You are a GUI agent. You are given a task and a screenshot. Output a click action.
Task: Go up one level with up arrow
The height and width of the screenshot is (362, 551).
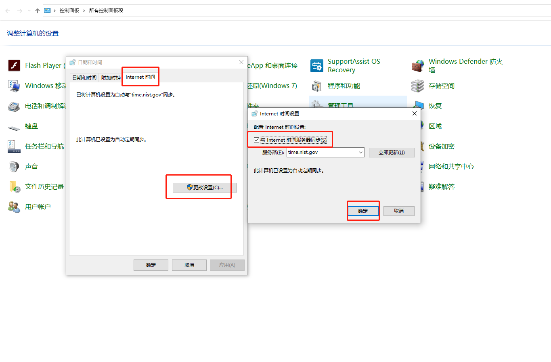pyautogui.click(x=38, y=11)
